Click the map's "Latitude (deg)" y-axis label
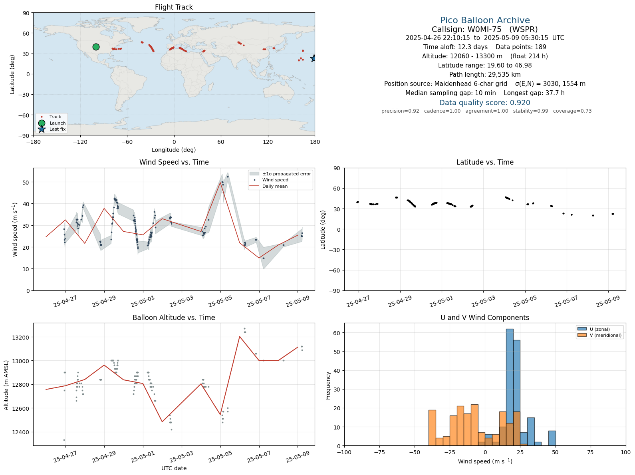Viewport: 635px width, 475px height. 12,74
